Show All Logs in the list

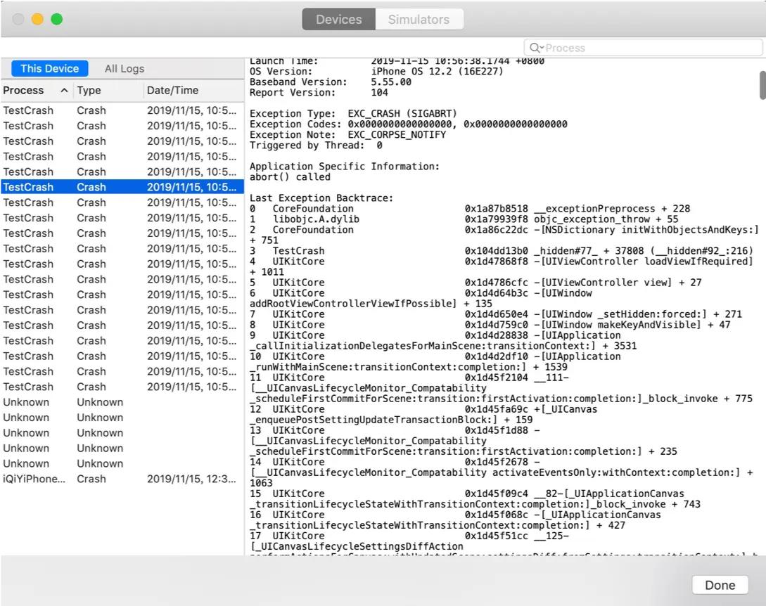click(125, 68)
